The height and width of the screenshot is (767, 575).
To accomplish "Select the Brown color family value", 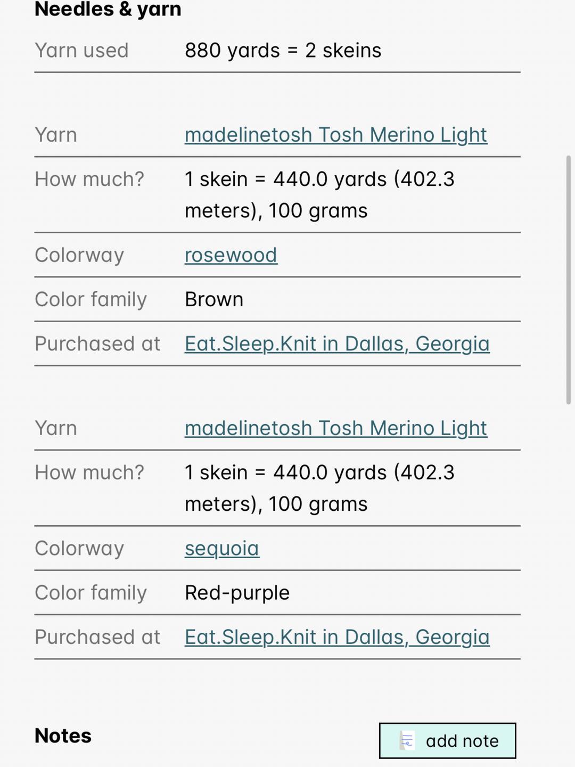I will coord(214,299).
